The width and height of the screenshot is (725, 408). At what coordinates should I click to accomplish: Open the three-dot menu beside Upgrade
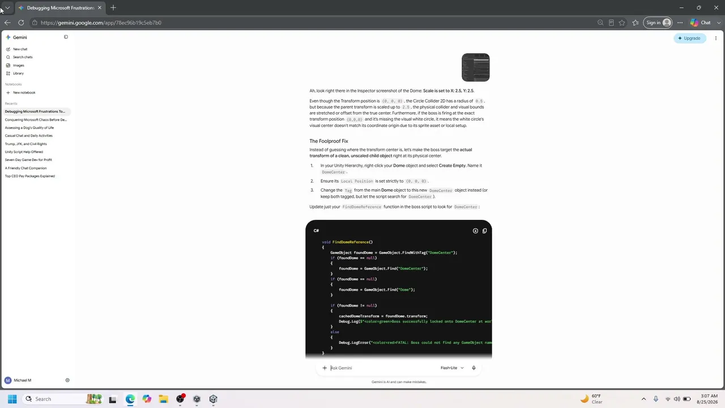(x=716, y=38)
